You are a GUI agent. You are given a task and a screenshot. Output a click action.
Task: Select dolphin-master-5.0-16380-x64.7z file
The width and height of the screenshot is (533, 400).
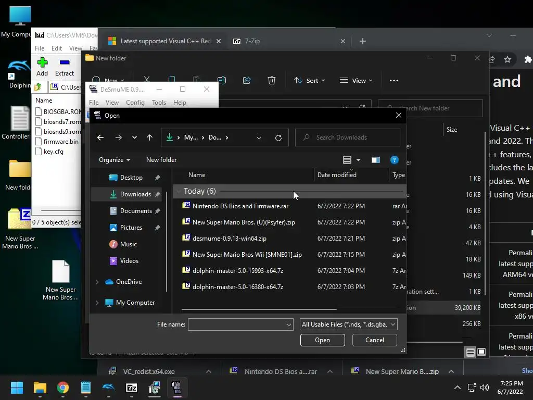point(238,287)
